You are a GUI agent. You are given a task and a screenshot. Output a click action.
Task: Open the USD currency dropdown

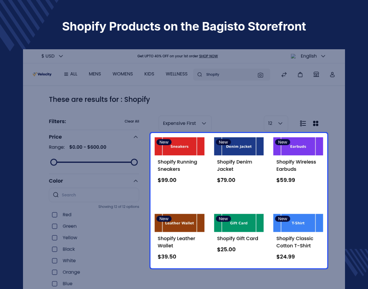coord(52,56)
